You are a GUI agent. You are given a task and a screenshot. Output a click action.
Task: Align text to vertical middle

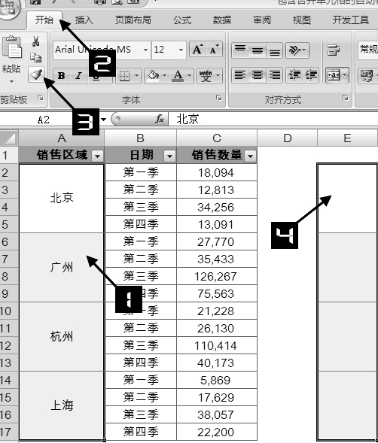pos(258,50)
